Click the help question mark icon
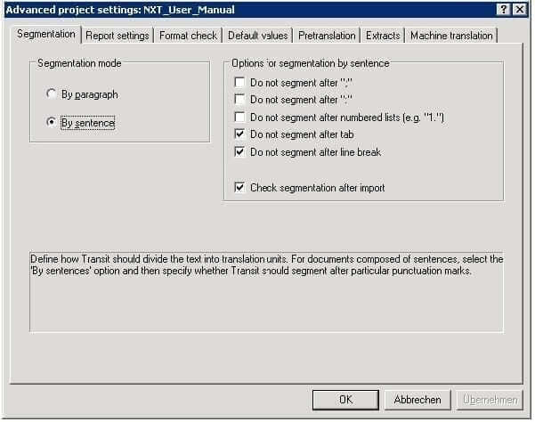The width and height of the screenshot is (535, 422). [x=503, y=9]
